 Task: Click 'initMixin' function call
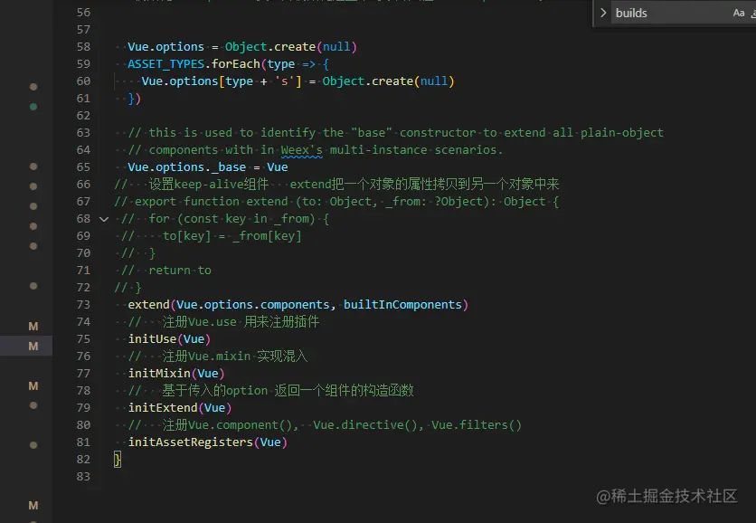point(159,374)
